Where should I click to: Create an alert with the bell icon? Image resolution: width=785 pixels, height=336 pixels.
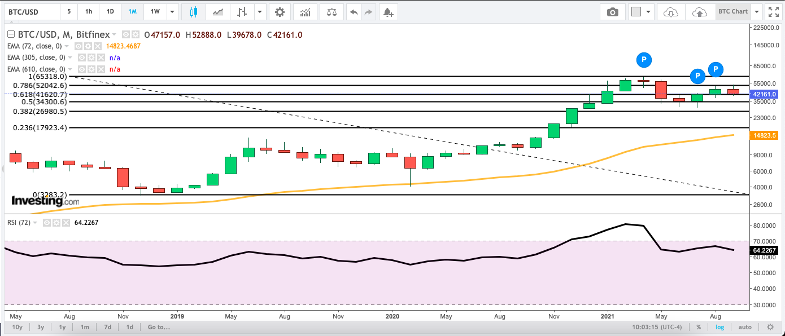[387, 12]
